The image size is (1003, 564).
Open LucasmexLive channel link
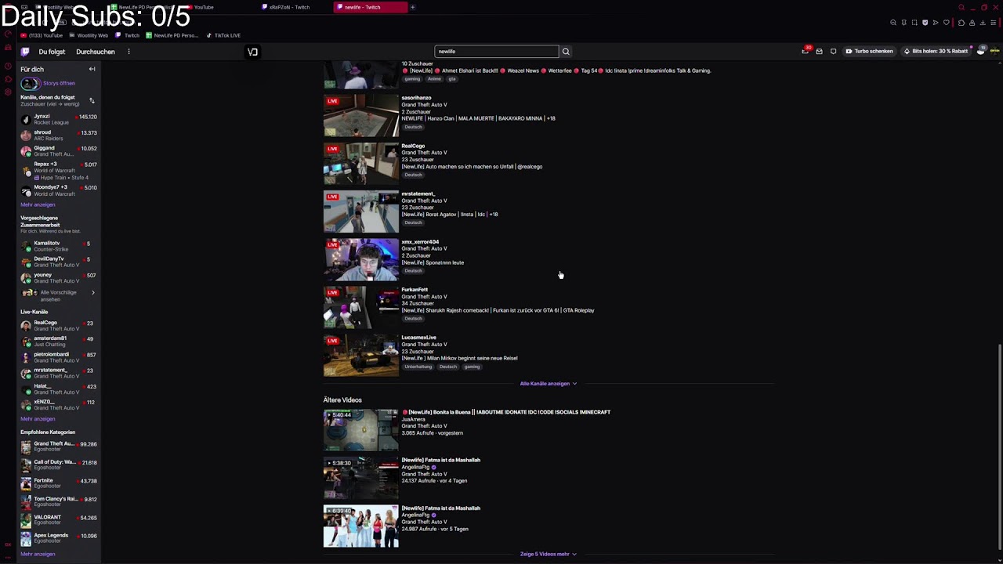coord(418,338)
